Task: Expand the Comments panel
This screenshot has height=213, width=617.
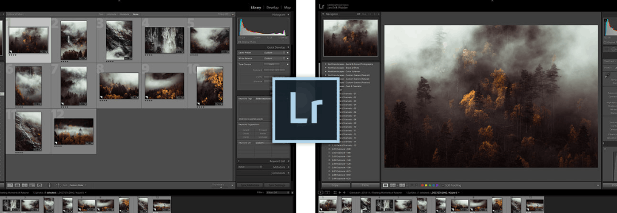Action: click(288, 173)
